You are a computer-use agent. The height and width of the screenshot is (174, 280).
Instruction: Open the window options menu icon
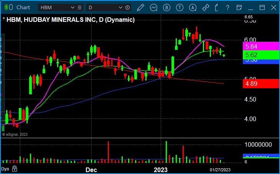coord(239,8)
